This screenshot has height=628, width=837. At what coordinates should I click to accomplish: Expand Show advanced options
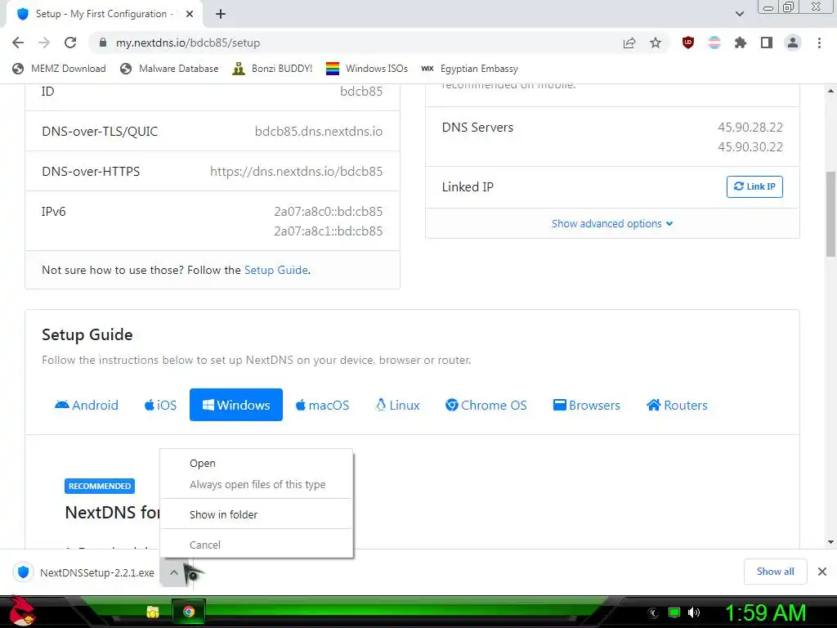pos(612,224)
